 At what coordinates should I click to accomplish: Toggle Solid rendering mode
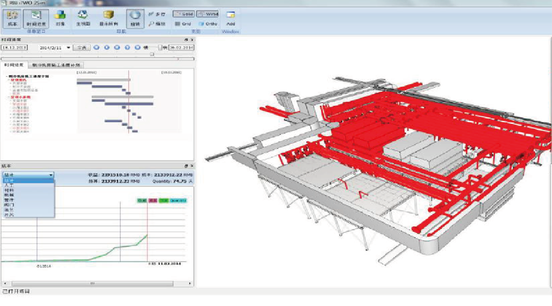tap(183, 13)
